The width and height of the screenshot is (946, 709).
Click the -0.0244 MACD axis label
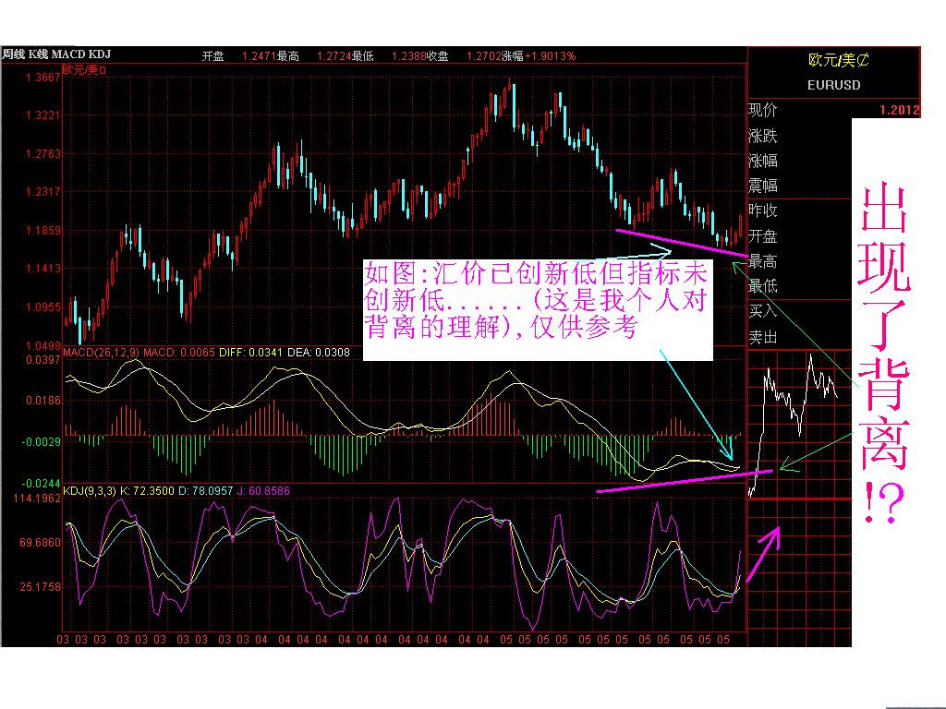click(41, 483)
